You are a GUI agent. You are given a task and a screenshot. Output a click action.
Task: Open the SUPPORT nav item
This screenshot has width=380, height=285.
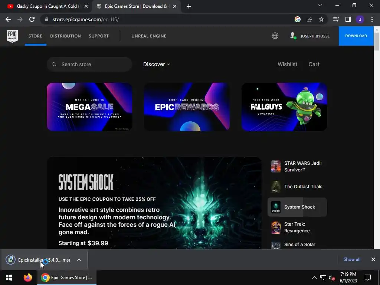click(x=99, y=36)
